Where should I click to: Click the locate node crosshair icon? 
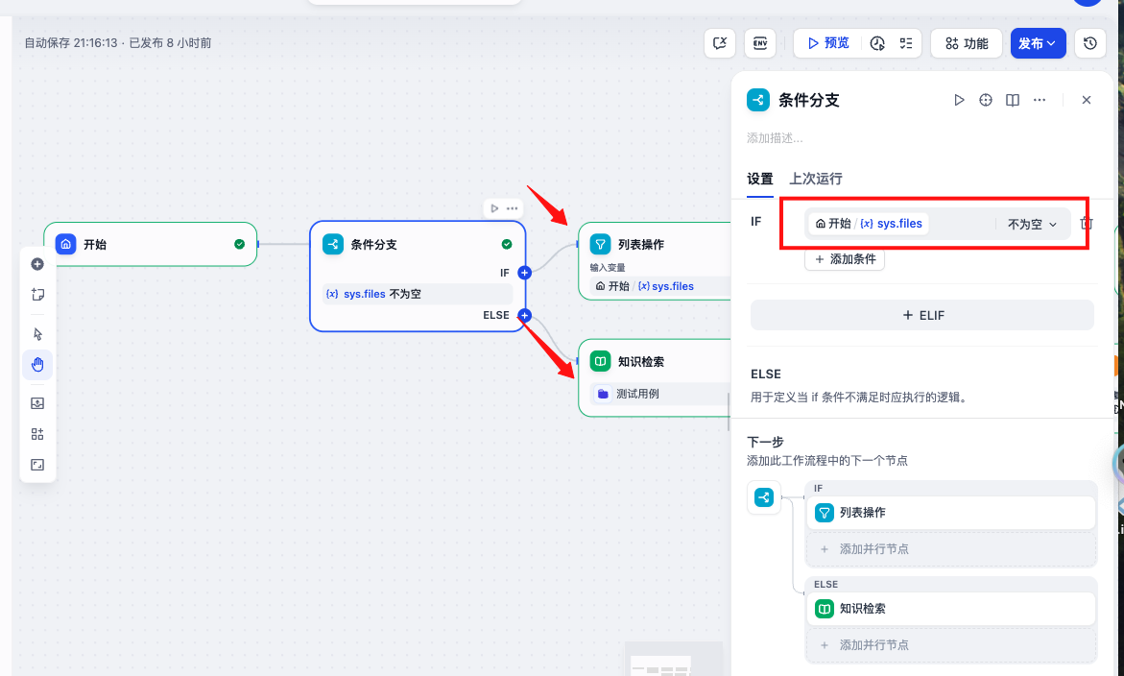[986, 100]
